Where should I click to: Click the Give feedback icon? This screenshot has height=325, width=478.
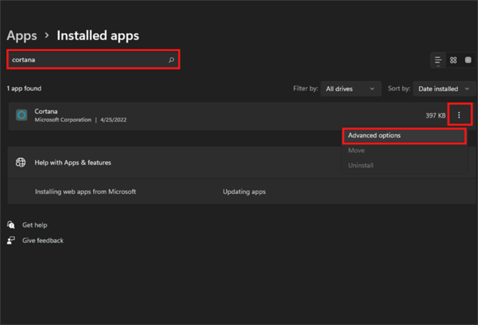click(x=11, y=240)
